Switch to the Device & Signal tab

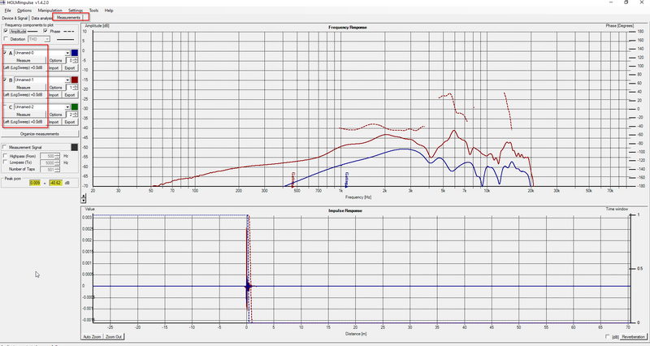15,18
